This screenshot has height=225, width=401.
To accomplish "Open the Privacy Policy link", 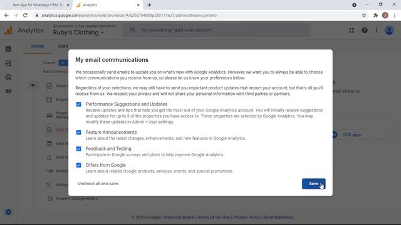I will 246,217.
